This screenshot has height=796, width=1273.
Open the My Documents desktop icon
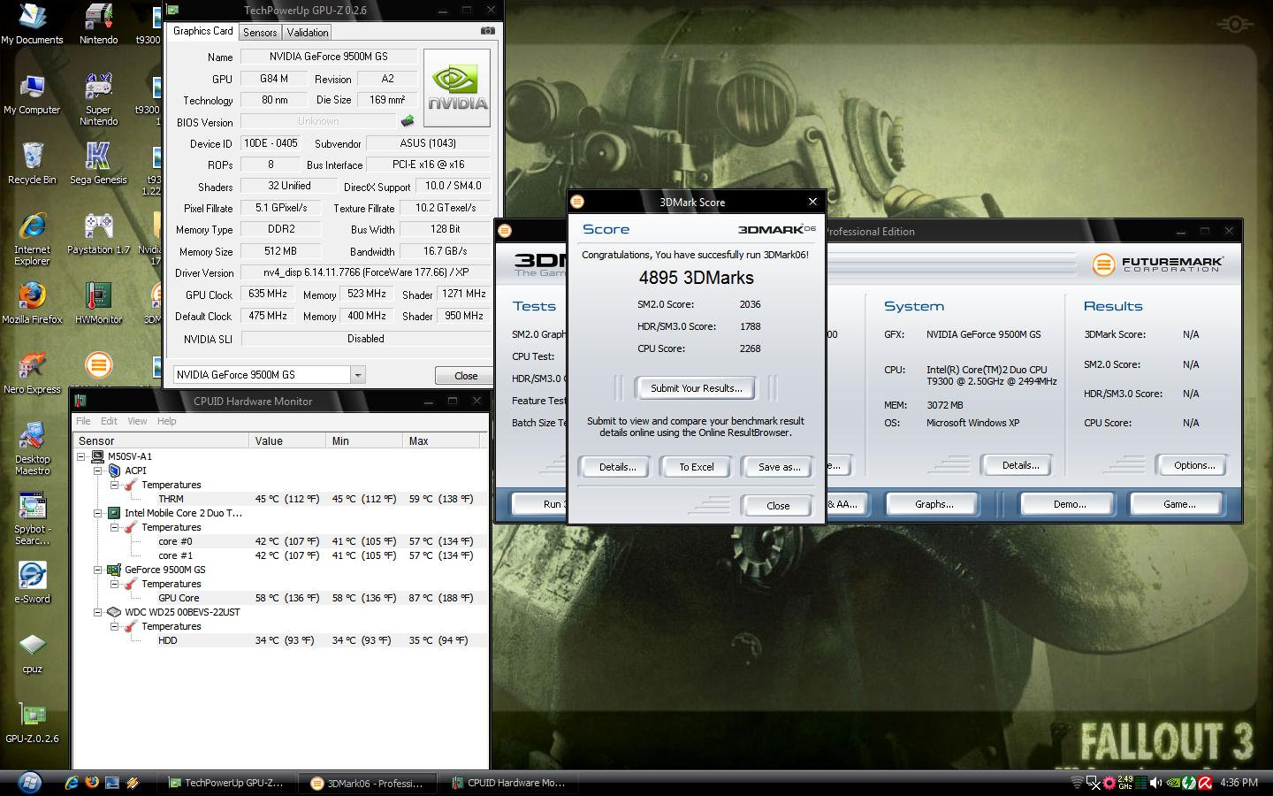tap(32, 24)
